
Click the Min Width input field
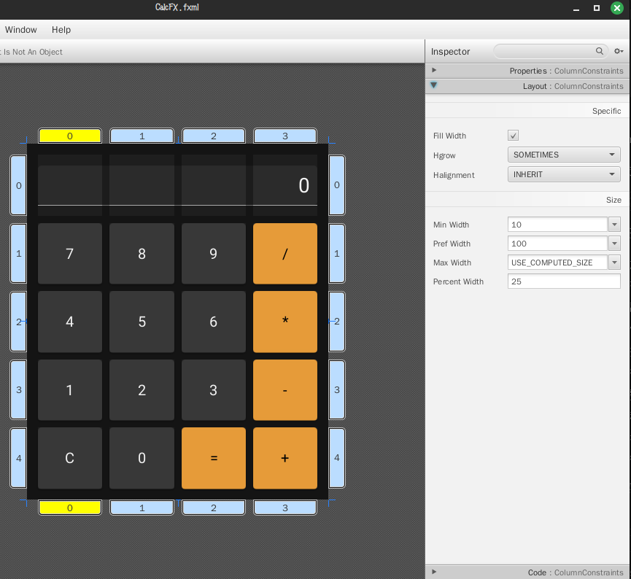tap(557, 225)
